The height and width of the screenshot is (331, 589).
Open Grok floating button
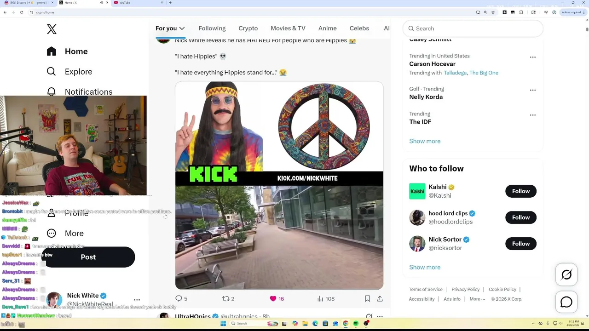pos(566,275)
